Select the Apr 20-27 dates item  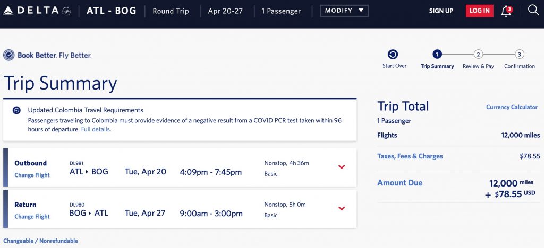(226, 11)
